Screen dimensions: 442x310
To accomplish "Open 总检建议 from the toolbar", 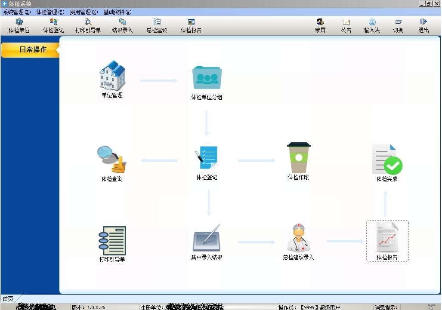I will (x=157, y=26).
